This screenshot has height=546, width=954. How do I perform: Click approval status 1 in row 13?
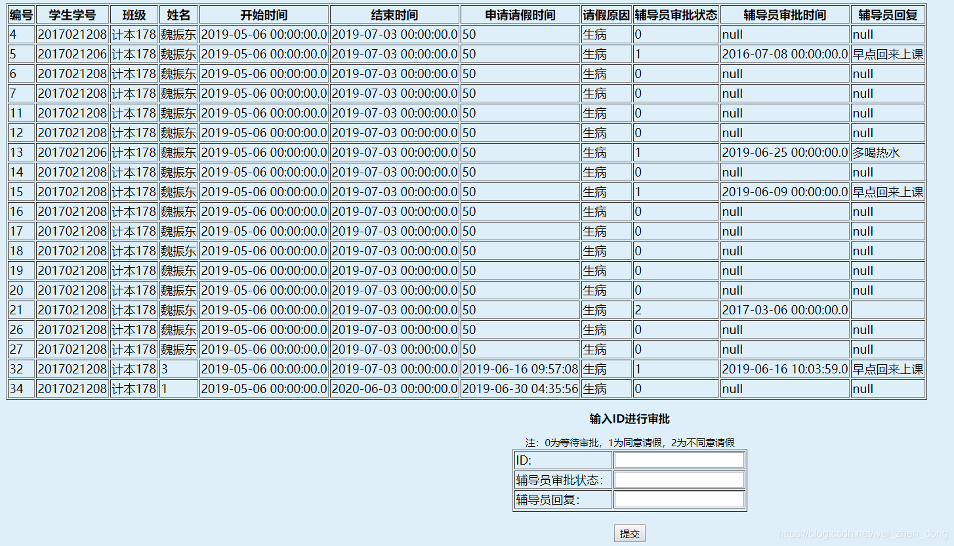click(676, 152)
